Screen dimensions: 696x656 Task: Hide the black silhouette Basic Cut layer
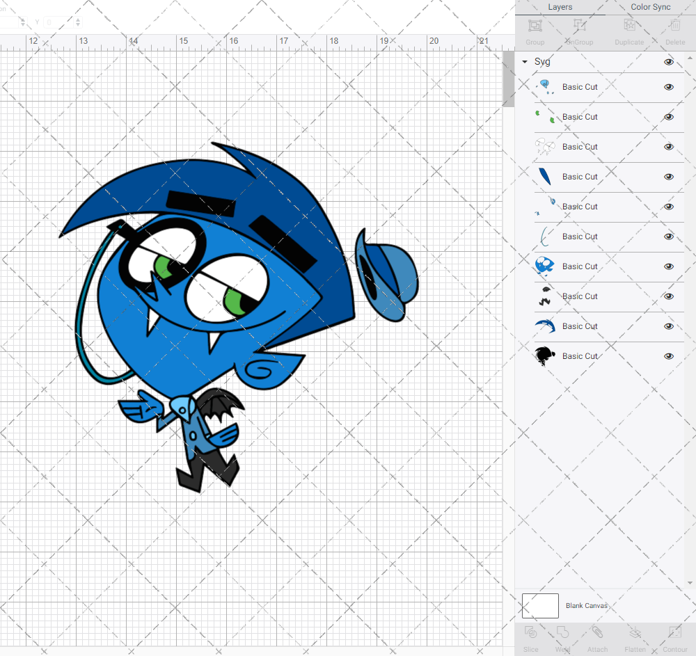click(x=668, y=356)
